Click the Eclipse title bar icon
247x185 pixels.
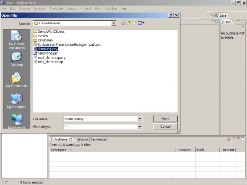pyautogui.click(x=3, y=2)
